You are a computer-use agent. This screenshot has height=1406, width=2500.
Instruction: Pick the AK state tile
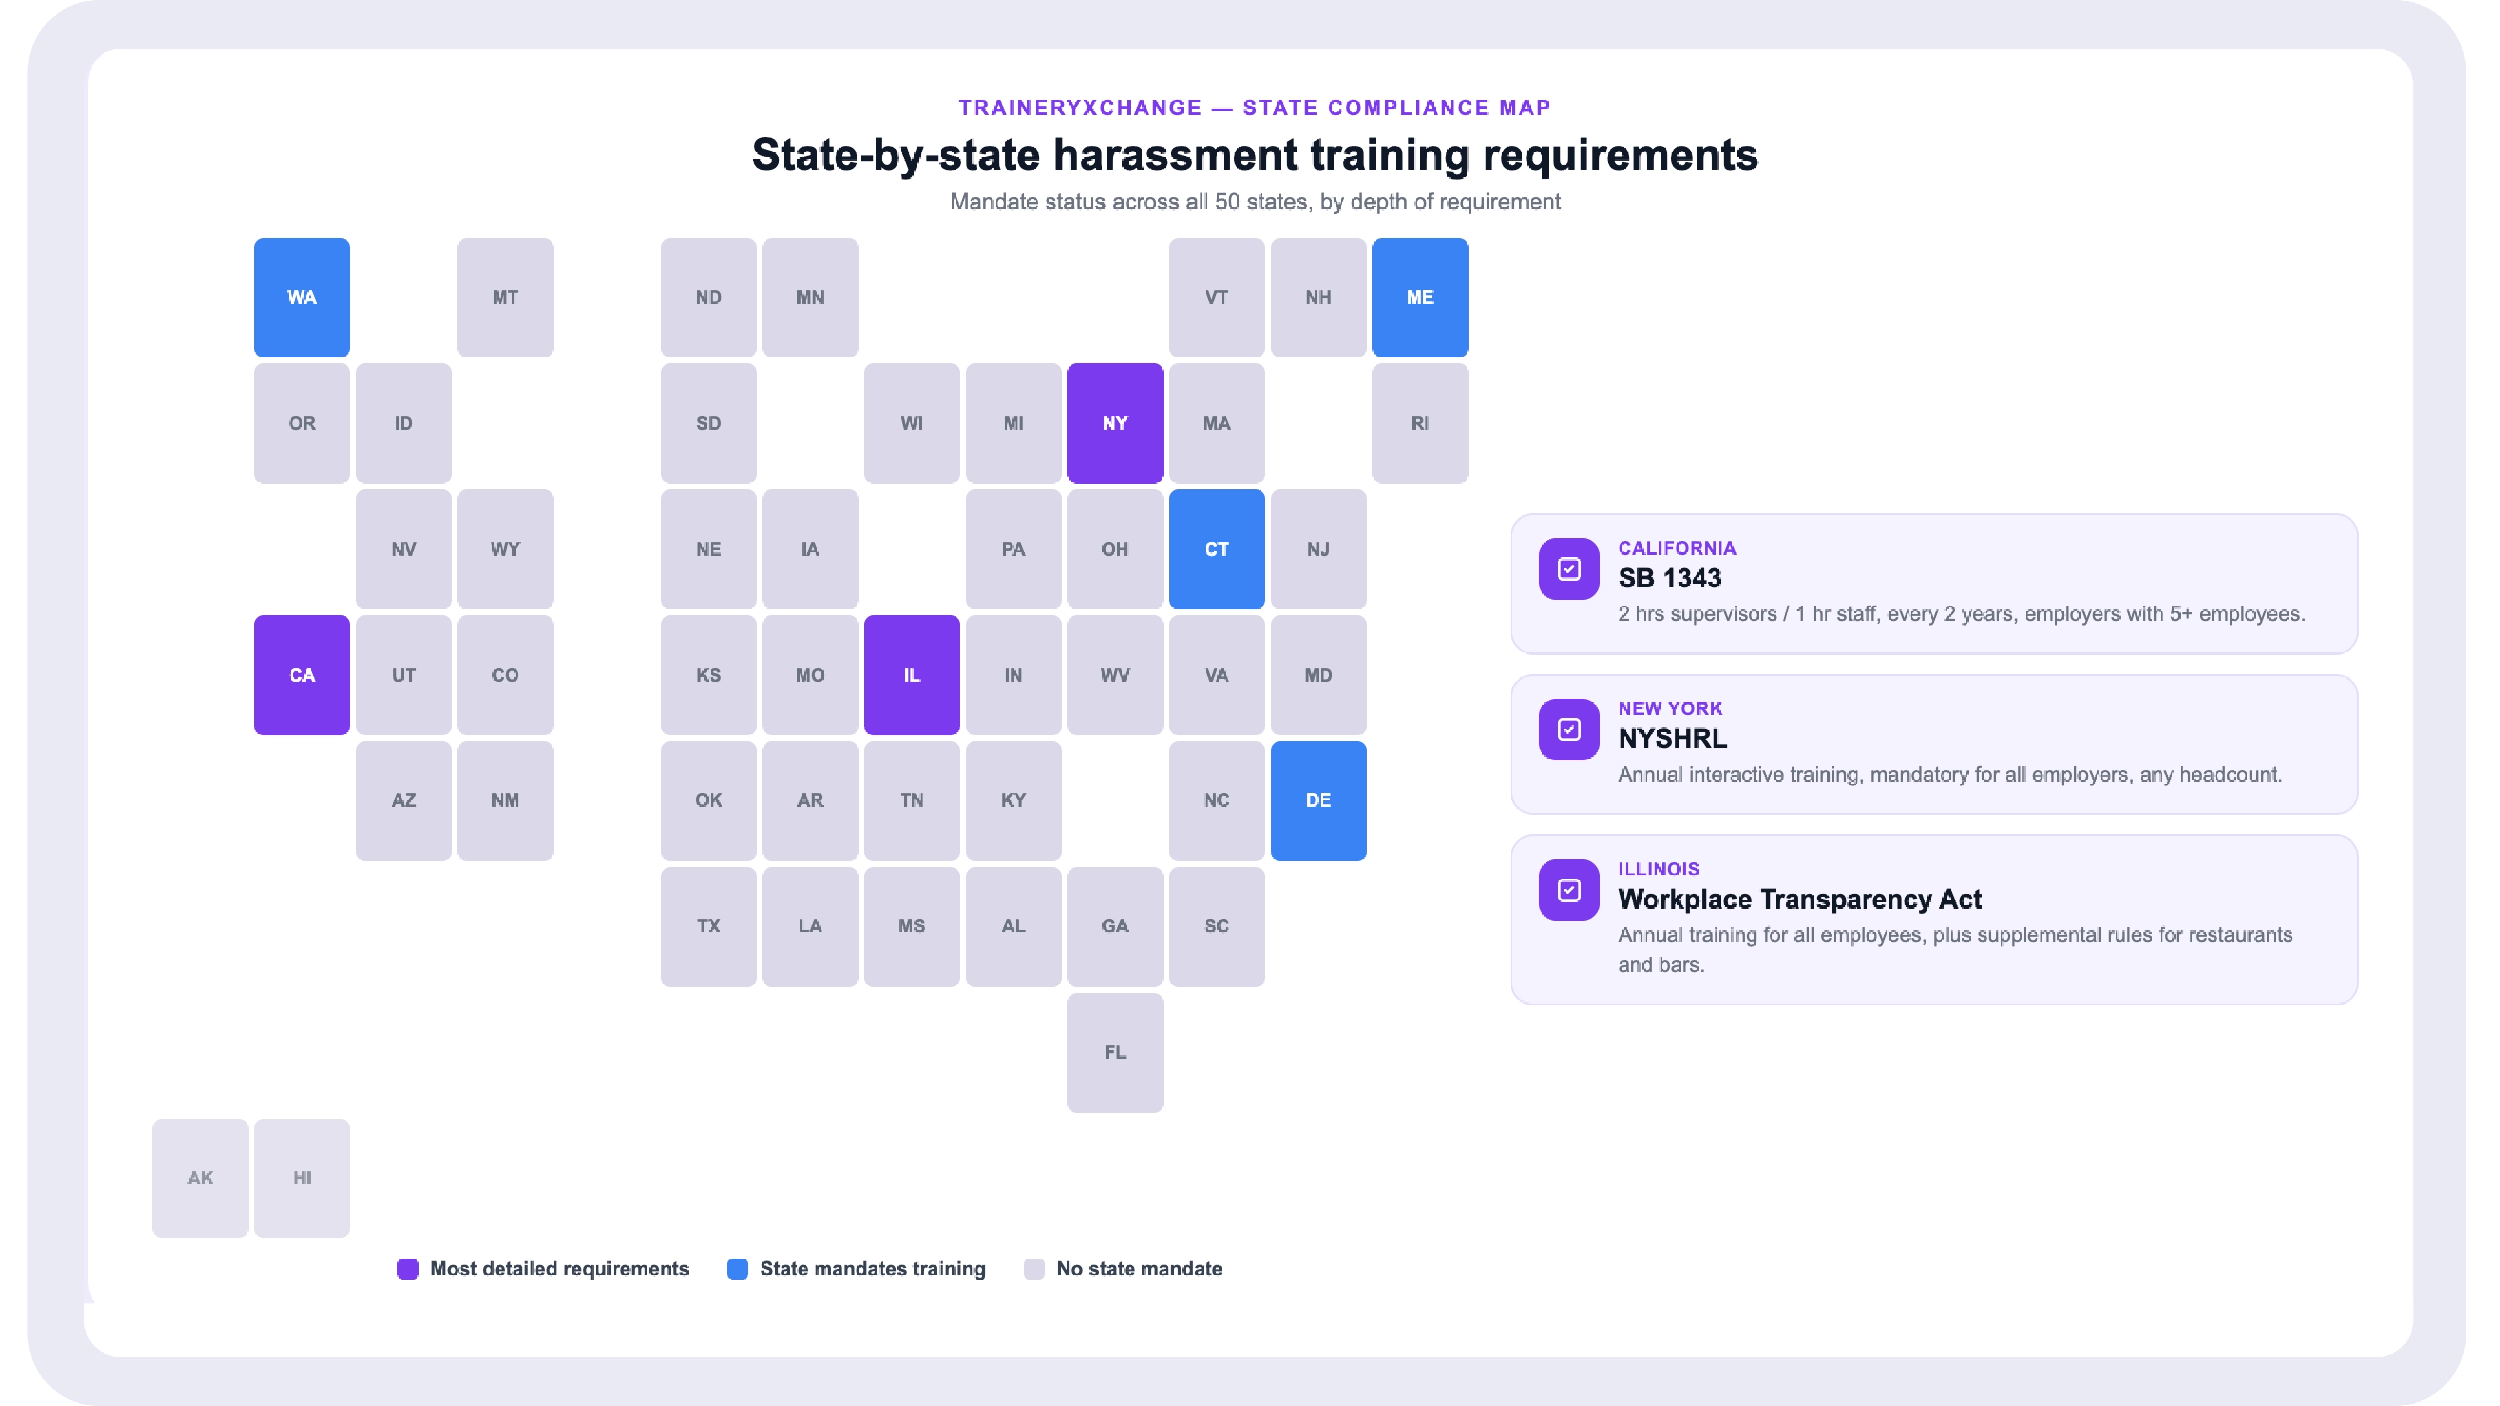click(200, 1178)
